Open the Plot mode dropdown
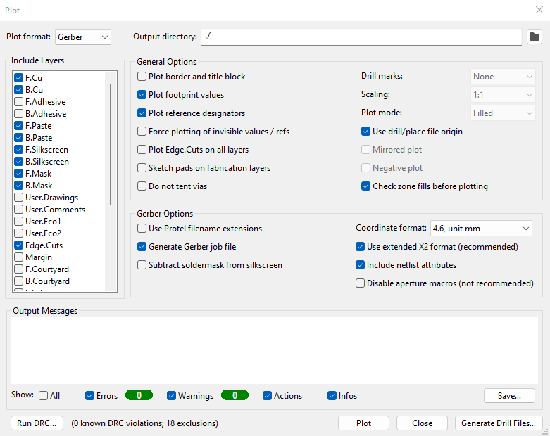Image resolution: width=550 pixels, height=436 pixels. [503, 113]
